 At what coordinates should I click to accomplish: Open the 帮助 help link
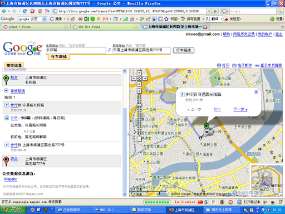coord(227,34)
